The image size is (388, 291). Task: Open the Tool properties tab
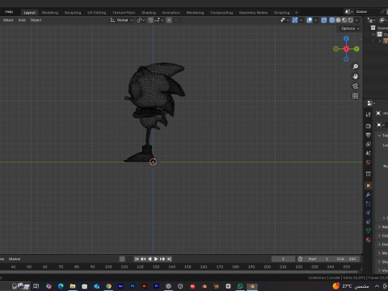point(368,115)
